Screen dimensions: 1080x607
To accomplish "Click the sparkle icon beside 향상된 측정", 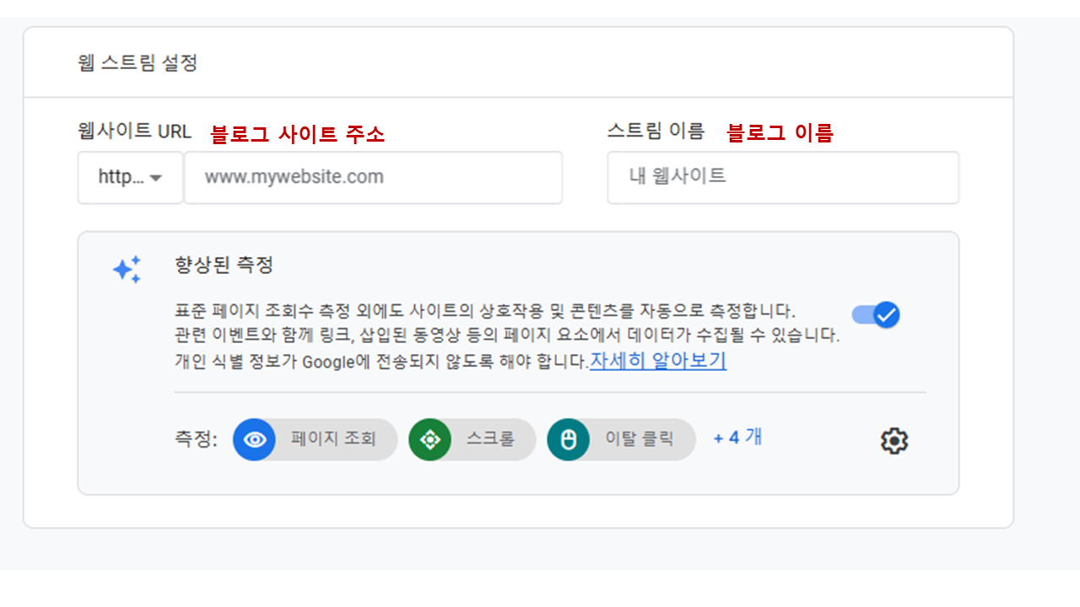I will [127, 269].
